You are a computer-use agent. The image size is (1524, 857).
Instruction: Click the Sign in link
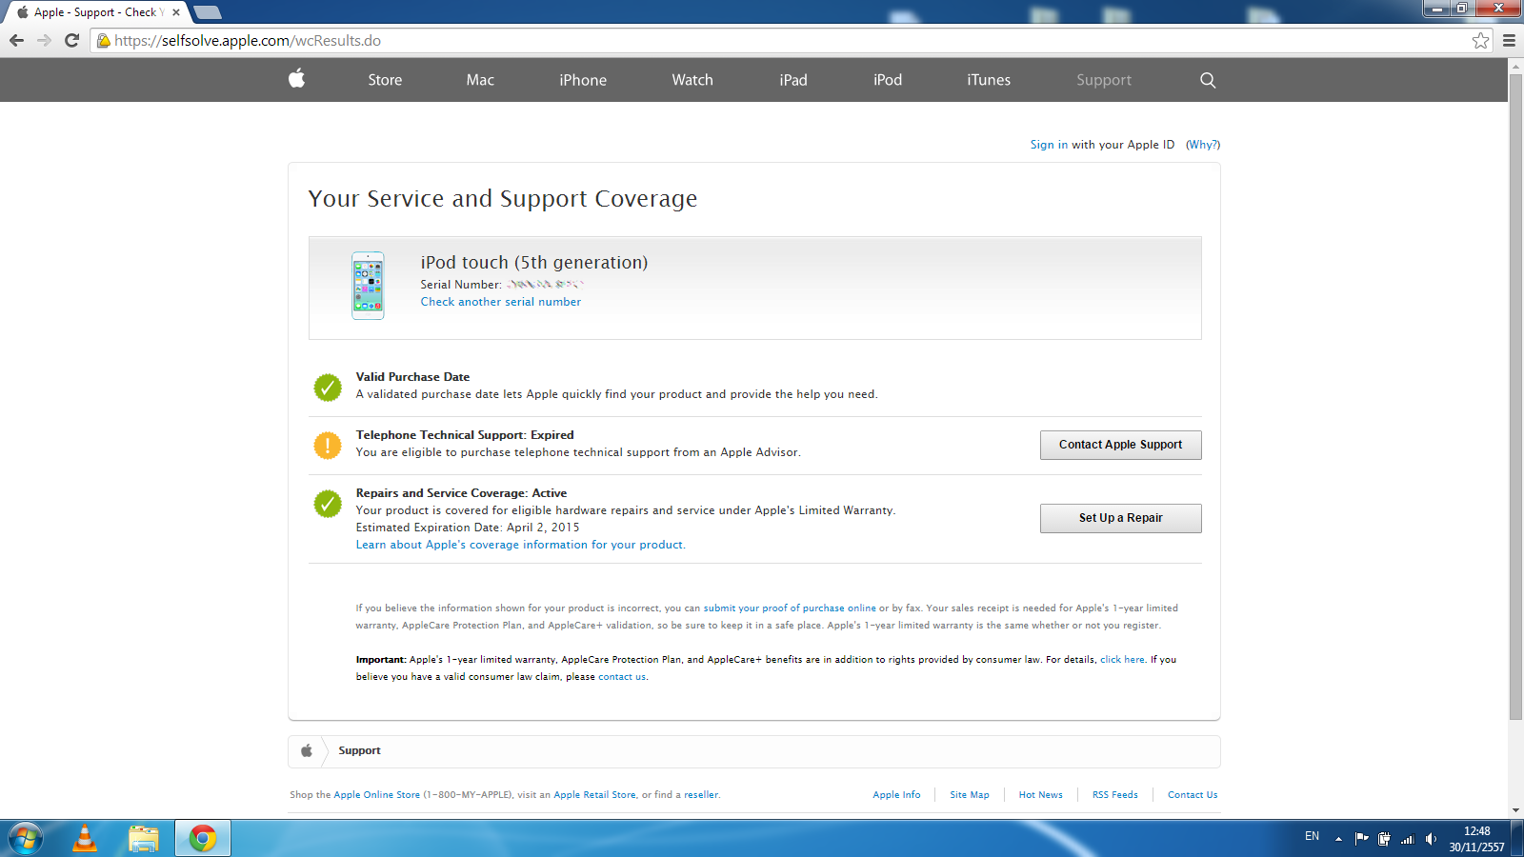tap(1049, 145)
